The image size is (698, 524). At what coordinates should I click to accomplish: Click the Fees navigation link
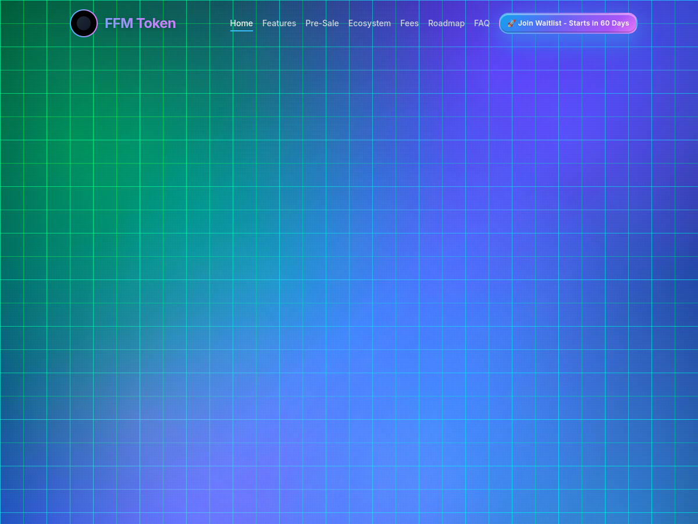pos(409,23)
